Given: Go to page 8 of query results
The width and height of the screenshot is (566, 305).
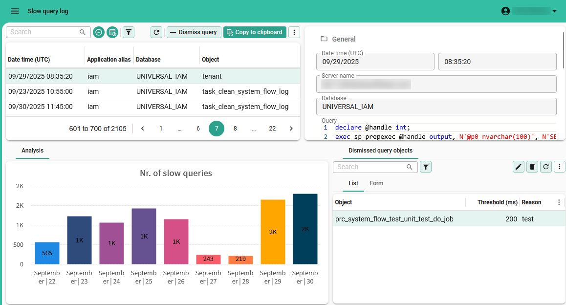Looking at the screenshot, I should coord(235,129).
